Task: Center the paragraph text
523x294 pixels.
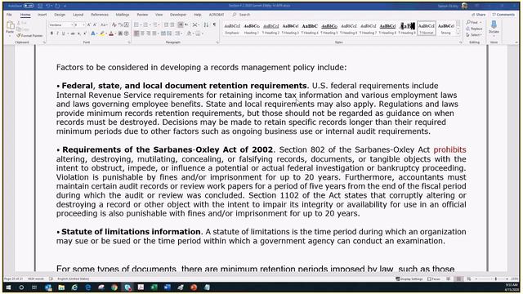Action: [x=142, y=33]
